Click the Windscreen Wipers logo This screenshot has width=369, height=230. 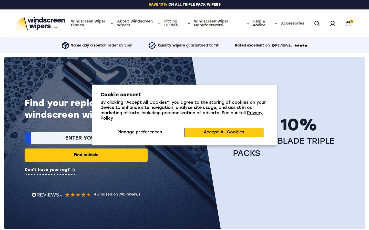pos(40,24)
